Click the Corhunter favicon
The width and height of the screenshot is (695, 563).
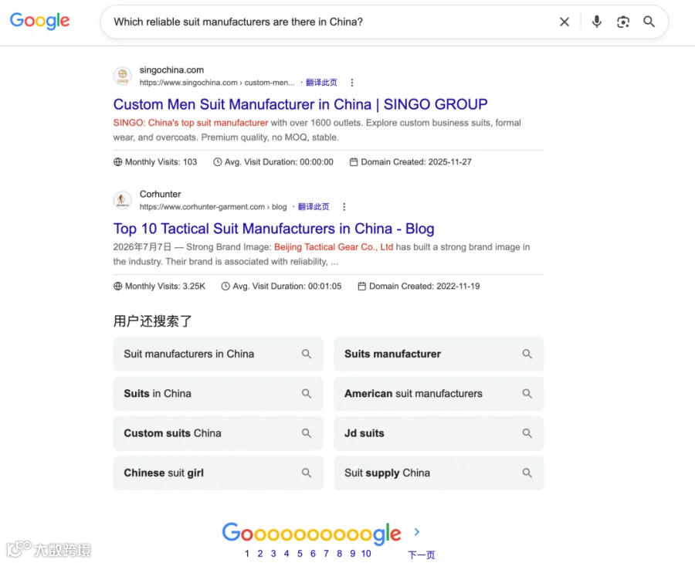(122, 200)
